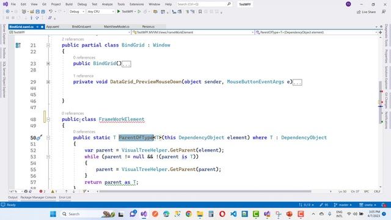
Task: Click the screwdriver quick actions icon line 50
Action: click(x=39, y=137)
